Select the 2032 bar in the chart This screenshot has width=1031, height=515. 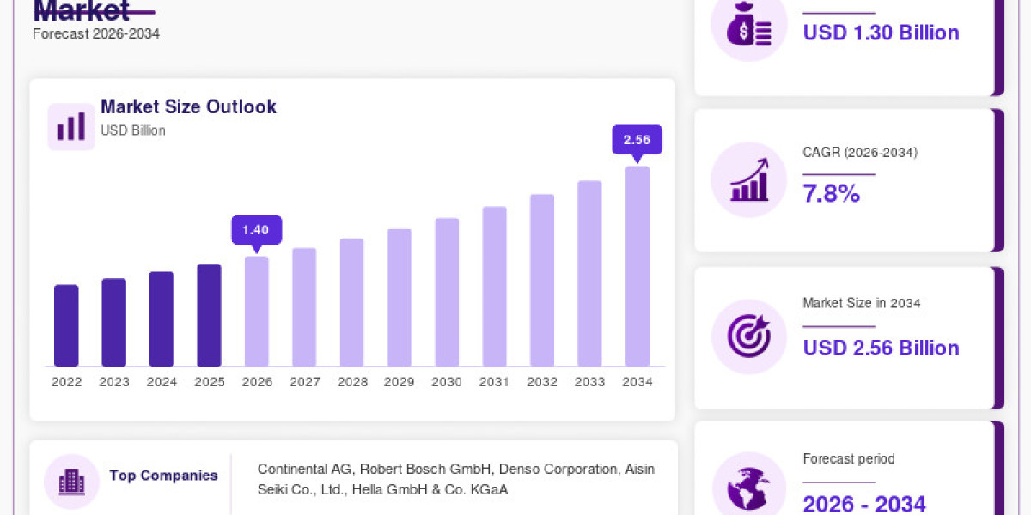pyautogui.click(x=542, y=281)
